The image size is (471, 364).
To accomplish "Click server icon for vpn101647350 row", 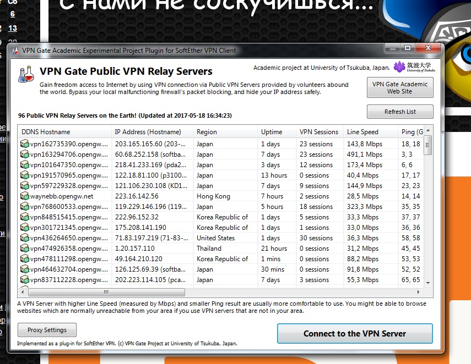I will (x=24, y=165).
